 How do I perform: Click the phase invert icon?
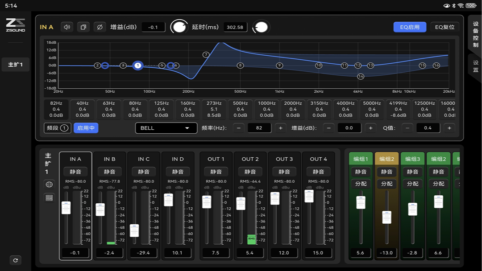pos(100,27)
